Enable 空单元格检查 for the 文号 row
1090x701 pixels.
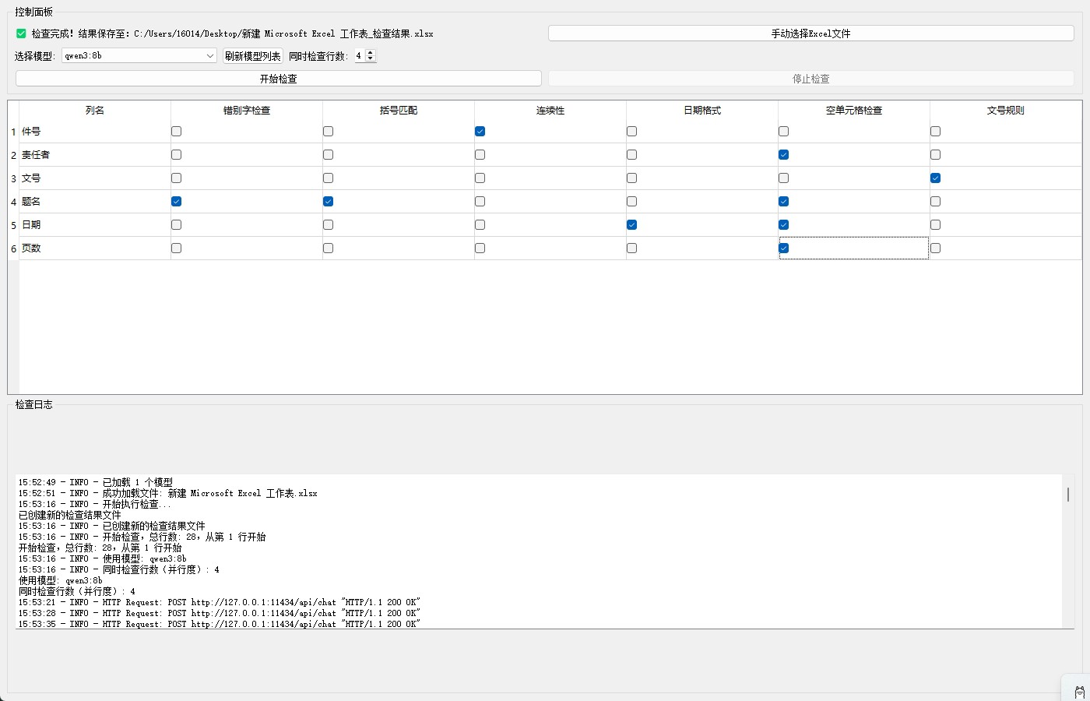point(783,178)
